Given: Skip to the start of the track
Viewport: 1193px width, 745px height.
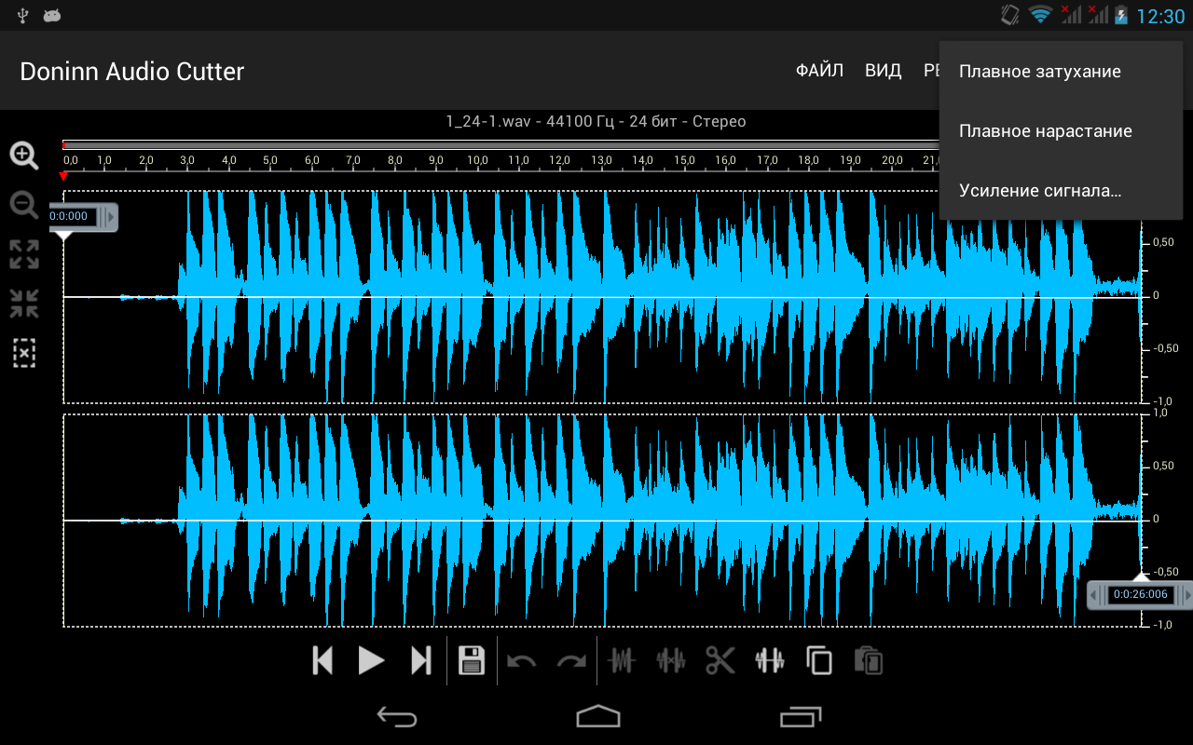Looking at the screenshot, I should [x=322, y=660].
